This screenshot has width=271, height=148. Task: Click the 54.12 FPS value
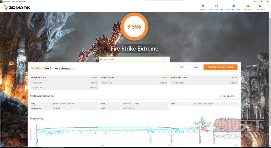(93, 83)
